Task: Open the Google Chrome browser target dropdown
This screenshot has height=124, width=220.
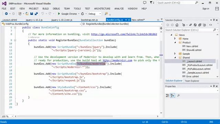Action: click(79, 14)
